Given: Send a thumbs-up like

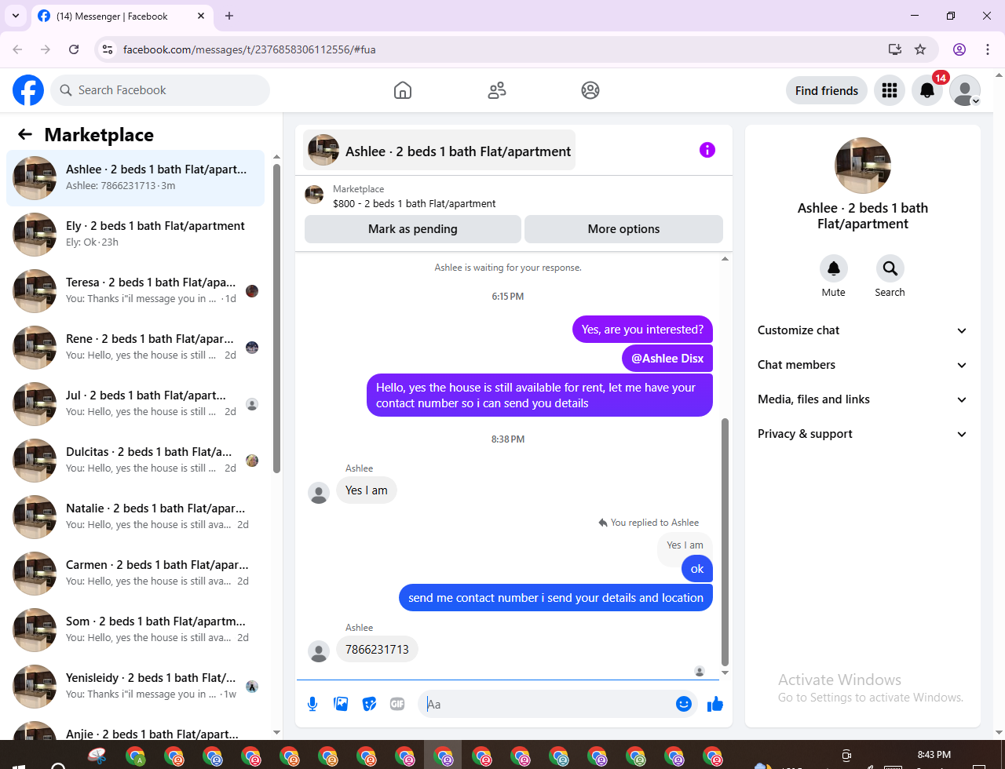Looking at the screenshot, I should (x=714, y=704).
